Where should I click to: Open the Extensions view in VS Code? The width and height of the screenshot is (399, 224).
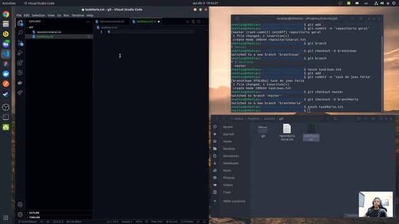(x=20, y=63)
